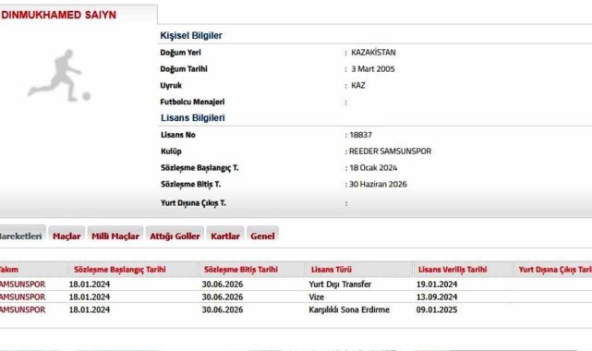Open the Genel tab

pos(262,236)
